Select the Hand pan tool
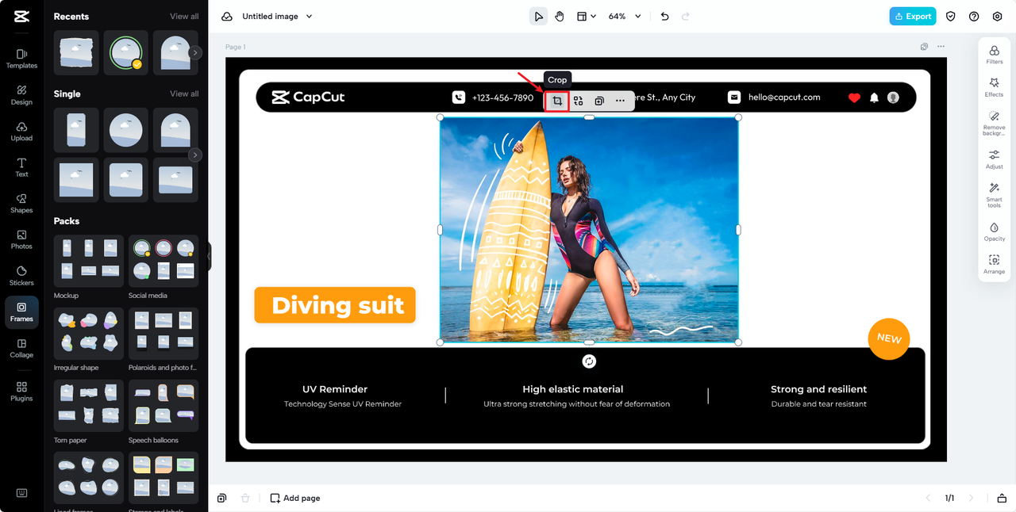1016x512 pixels. point(560,17)
